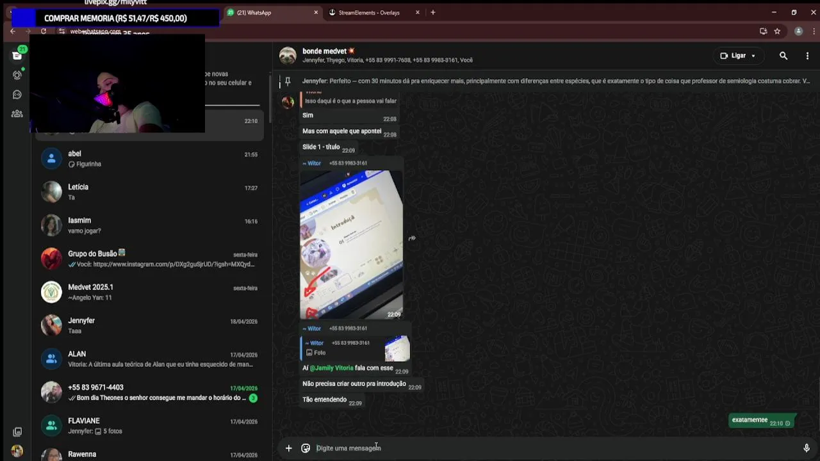820x461 pixels.
Task: Open the quoted Foto reply thumbnail
Action: click(x=397, y=348)
